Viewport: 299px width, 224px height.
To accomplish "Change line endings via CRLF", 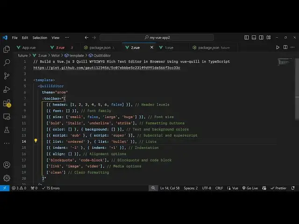I will 219,188.
